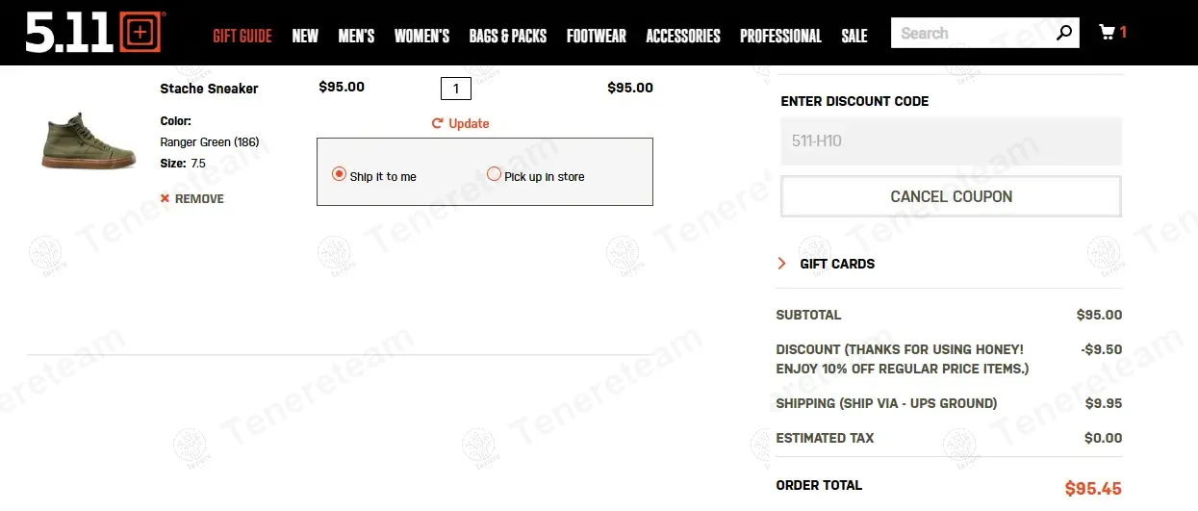The width and height of the screenshot is (1198, 511).
Task: Browse the Sale section
Action: (x=854, y=37)
